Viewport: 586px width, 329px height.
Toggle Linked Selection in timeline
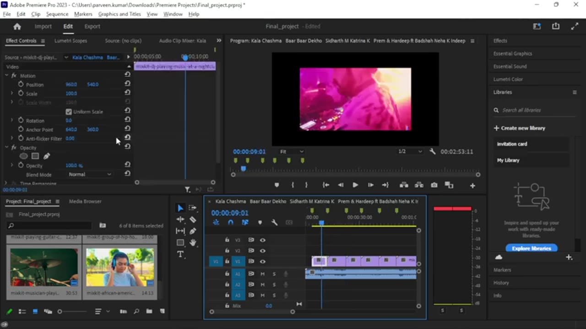(245, 223)
